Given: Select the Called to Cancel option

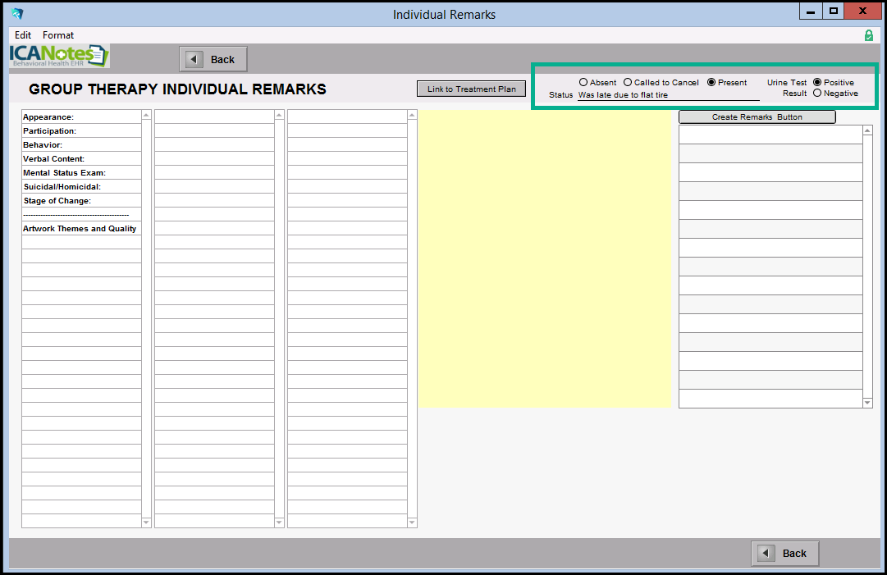Looking at the screenshot, I should click(x=628, y=82).
